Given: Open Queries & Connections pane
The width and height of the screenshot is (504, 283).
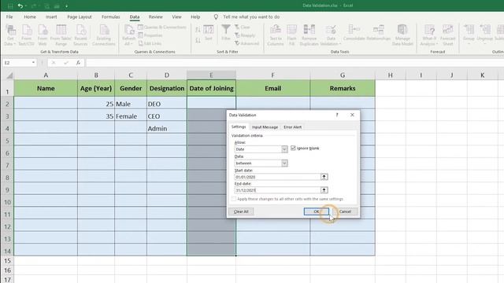Looking at the screenshot, I should (x=162, y=28).
